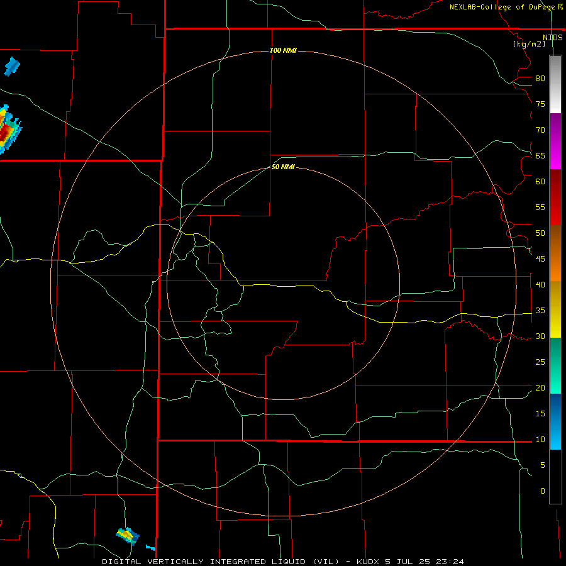Click the 65 value on color scale

pyautogui.click(x=540, y=155)
